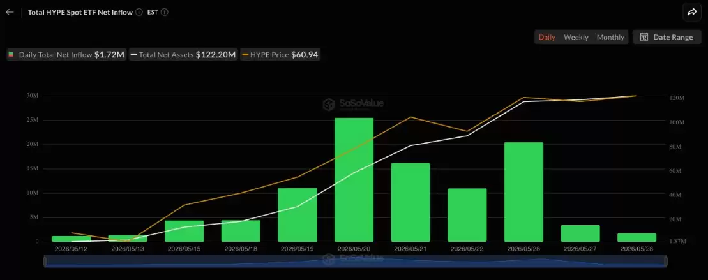Viewport: 708px width, 280px height.
Task: Select the 2026/05/18 inflow bar
Action: pyautogui.click(x=241, y=231)
